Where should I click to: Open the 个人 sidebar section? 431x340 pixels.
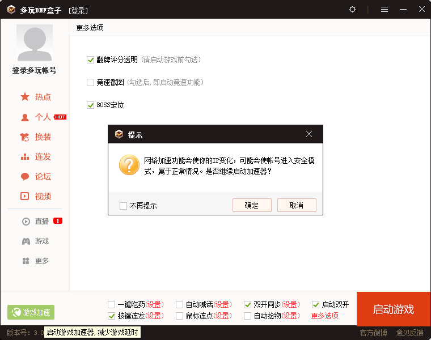43,117
